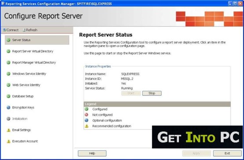Screen dimensions: 244x160
Task: Open the Encryption Keys page
Action: [x=23, y=107]
